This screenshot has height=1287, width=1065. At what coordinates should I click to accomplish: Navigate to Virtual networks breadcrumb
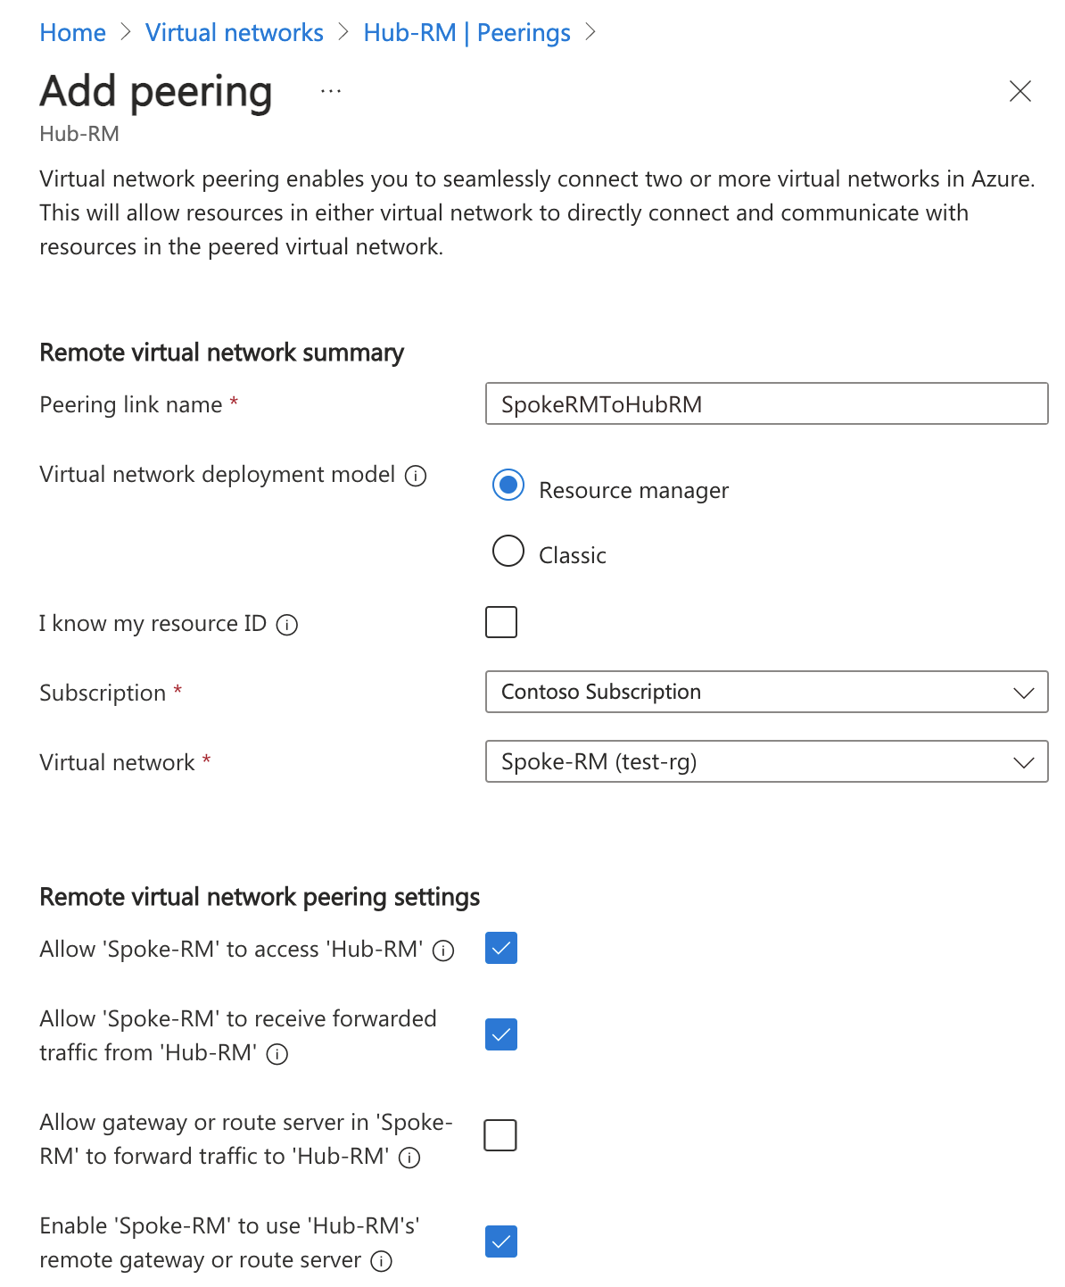pyautogui.click(x=235, y=33)
